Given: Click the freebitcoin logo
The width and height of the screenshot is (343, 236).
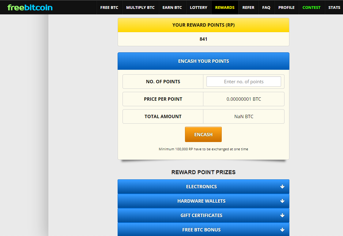Looking at the screenshot, I should (30, 7).
